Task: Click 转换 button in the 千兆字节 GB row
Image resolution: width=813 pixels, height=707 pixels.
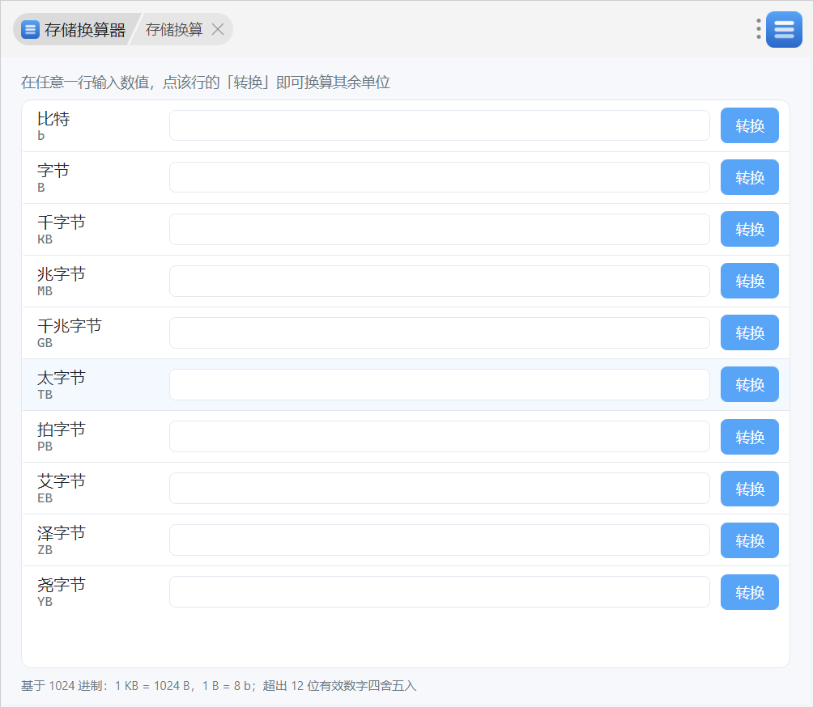Action: pyautogui.click(x=749, y=332)
